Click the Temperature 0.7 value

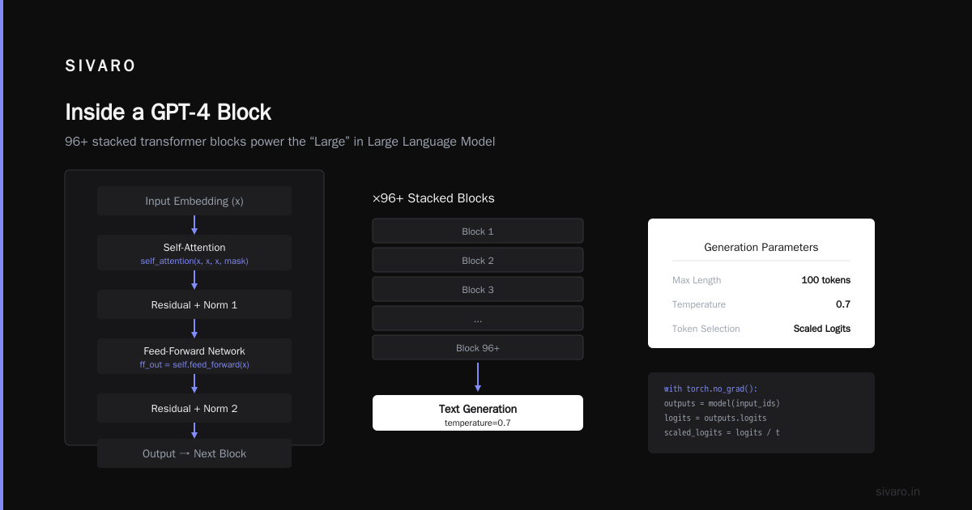843,304
